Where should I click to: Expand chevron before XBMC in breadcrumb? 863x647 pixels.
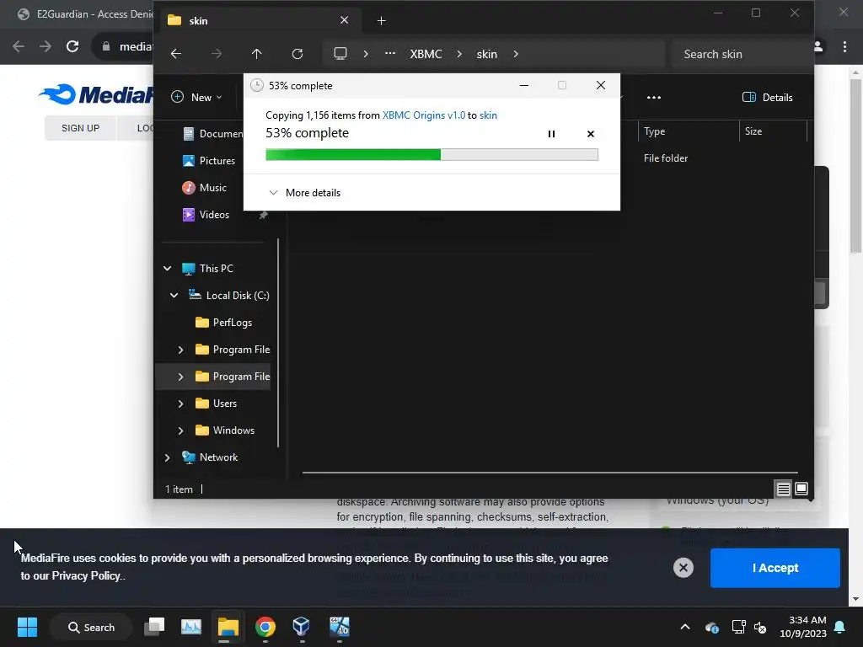point(366,54)
